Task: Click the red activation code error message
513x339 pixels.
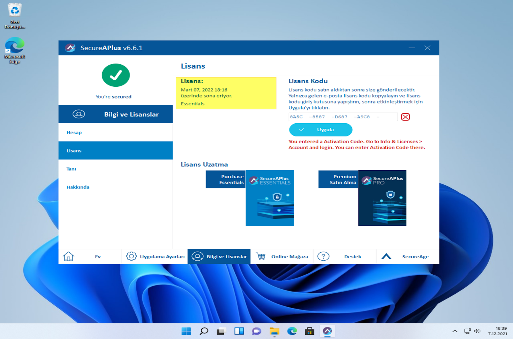Action: coord(357,144)
